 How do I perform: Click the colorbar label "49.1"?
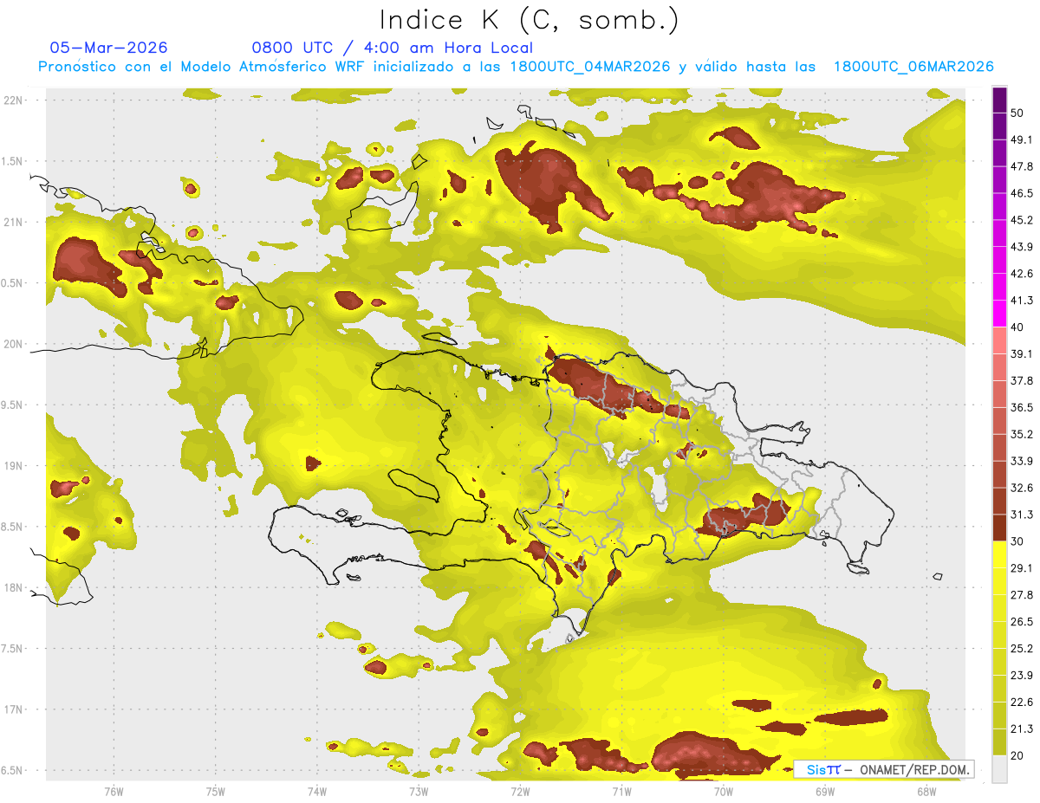click(x=1022, y=139)
